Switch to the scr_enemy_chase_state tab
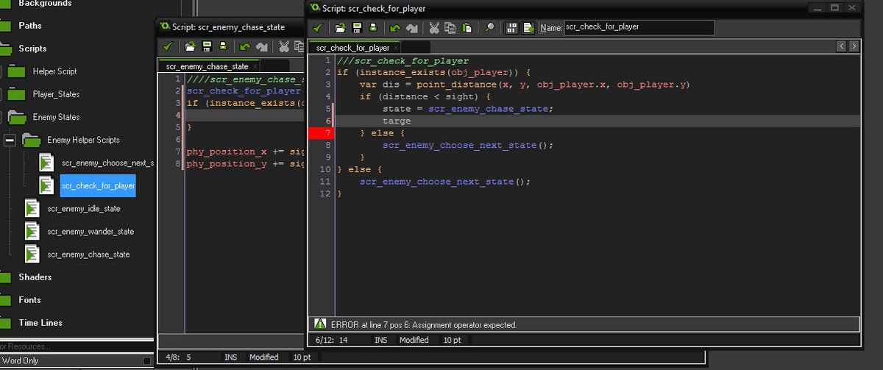This screenshot has height=370, width=883. tap(207, 66)
